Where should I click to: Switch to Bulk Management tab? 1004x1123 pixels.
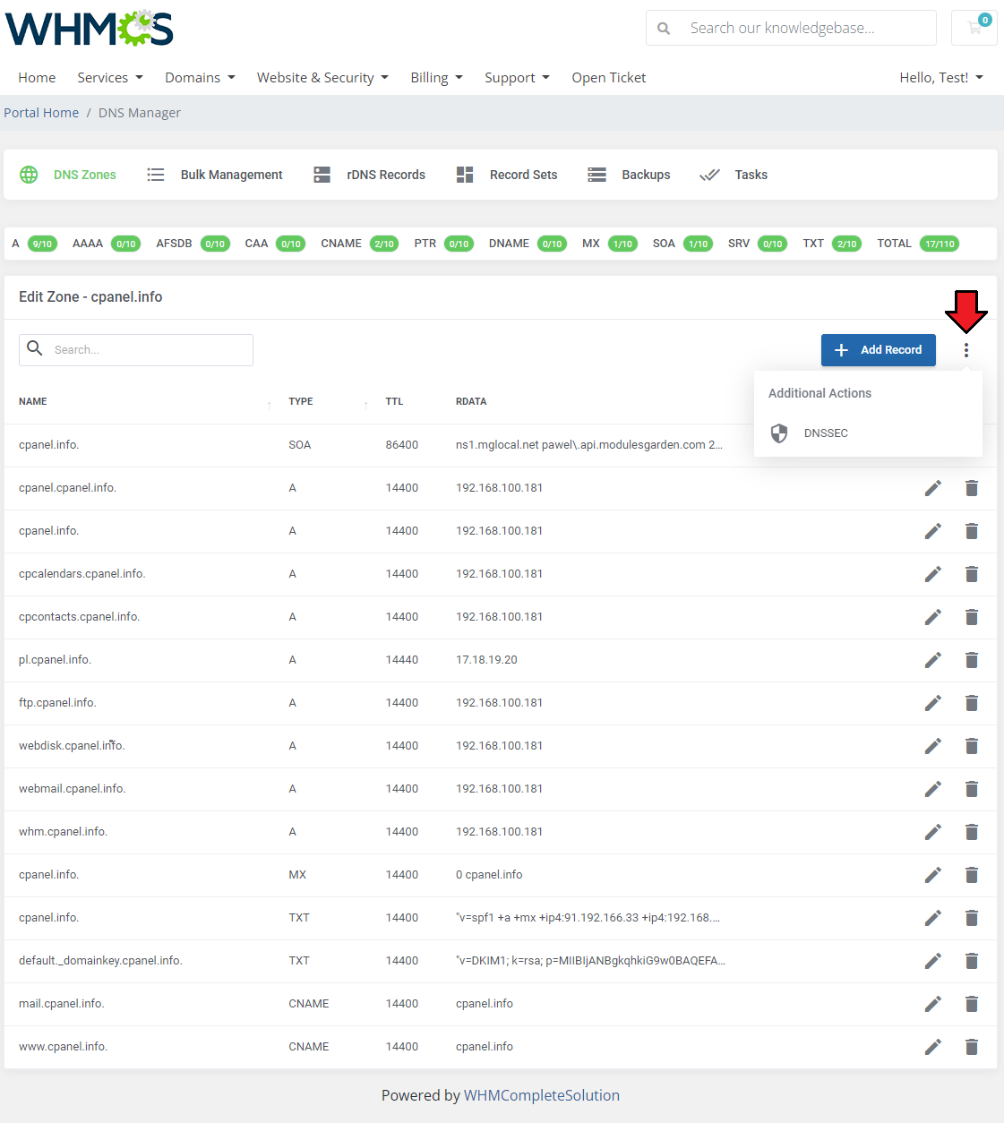pos(215,175)
